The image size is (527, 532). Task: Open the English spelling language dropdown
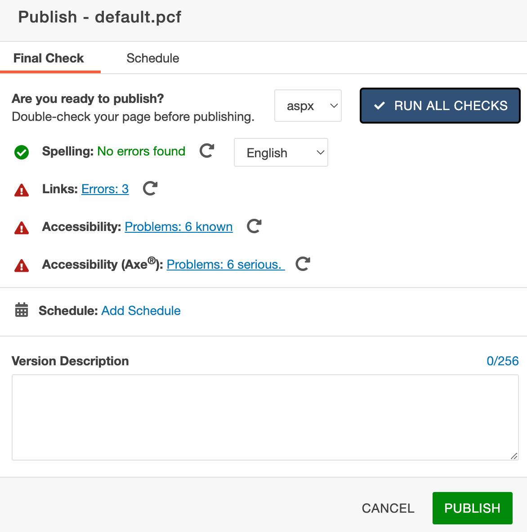tap(281, 152)
